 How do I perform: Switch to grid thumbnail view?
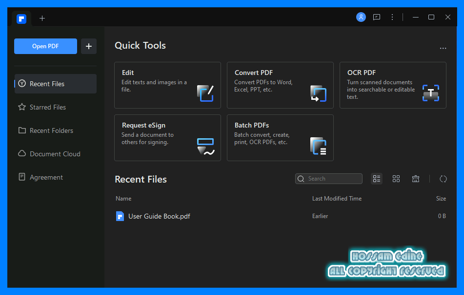[x=396, y=179]
